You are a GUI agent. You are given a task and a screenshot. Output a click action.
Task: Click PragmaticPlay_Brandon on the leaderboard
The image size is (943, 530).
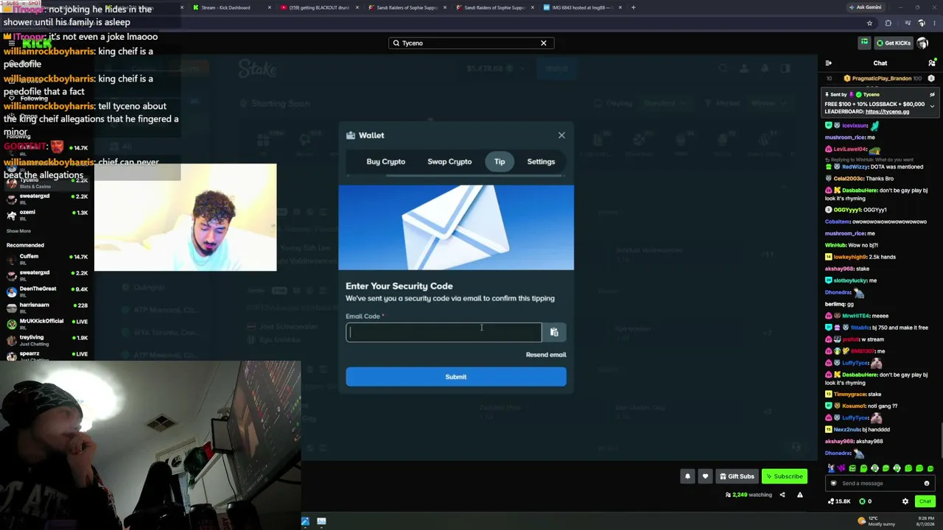(x=882, y=79)
